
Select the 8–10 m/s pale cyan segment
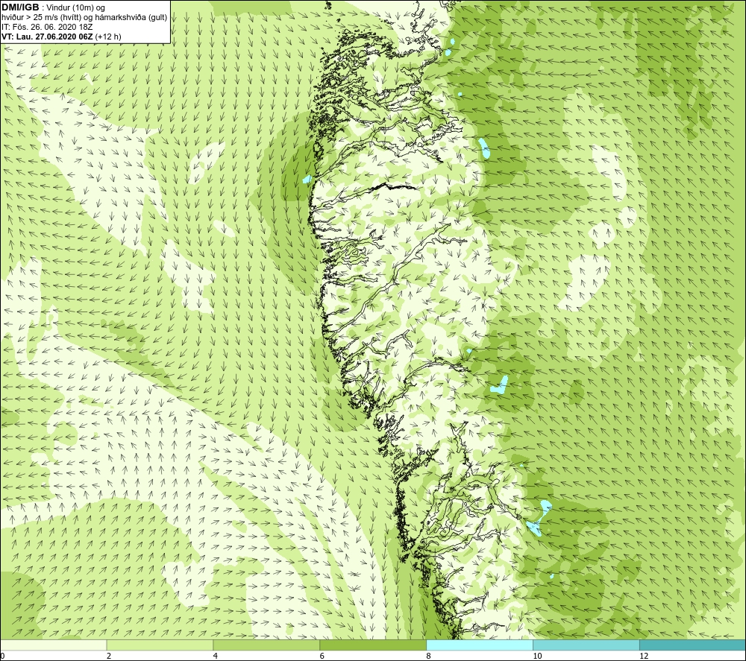[x=480, y=645]
